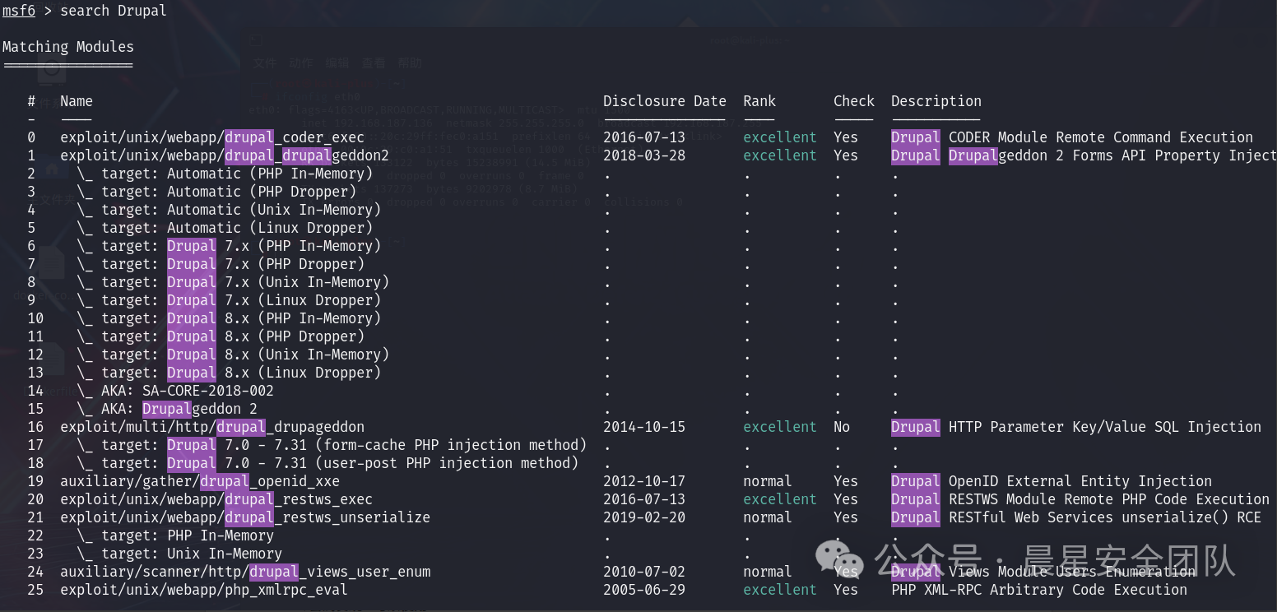
Task: Click target 'Drupal 7.x (PHP In-Memory)' row 6
Action: (229, 246)
